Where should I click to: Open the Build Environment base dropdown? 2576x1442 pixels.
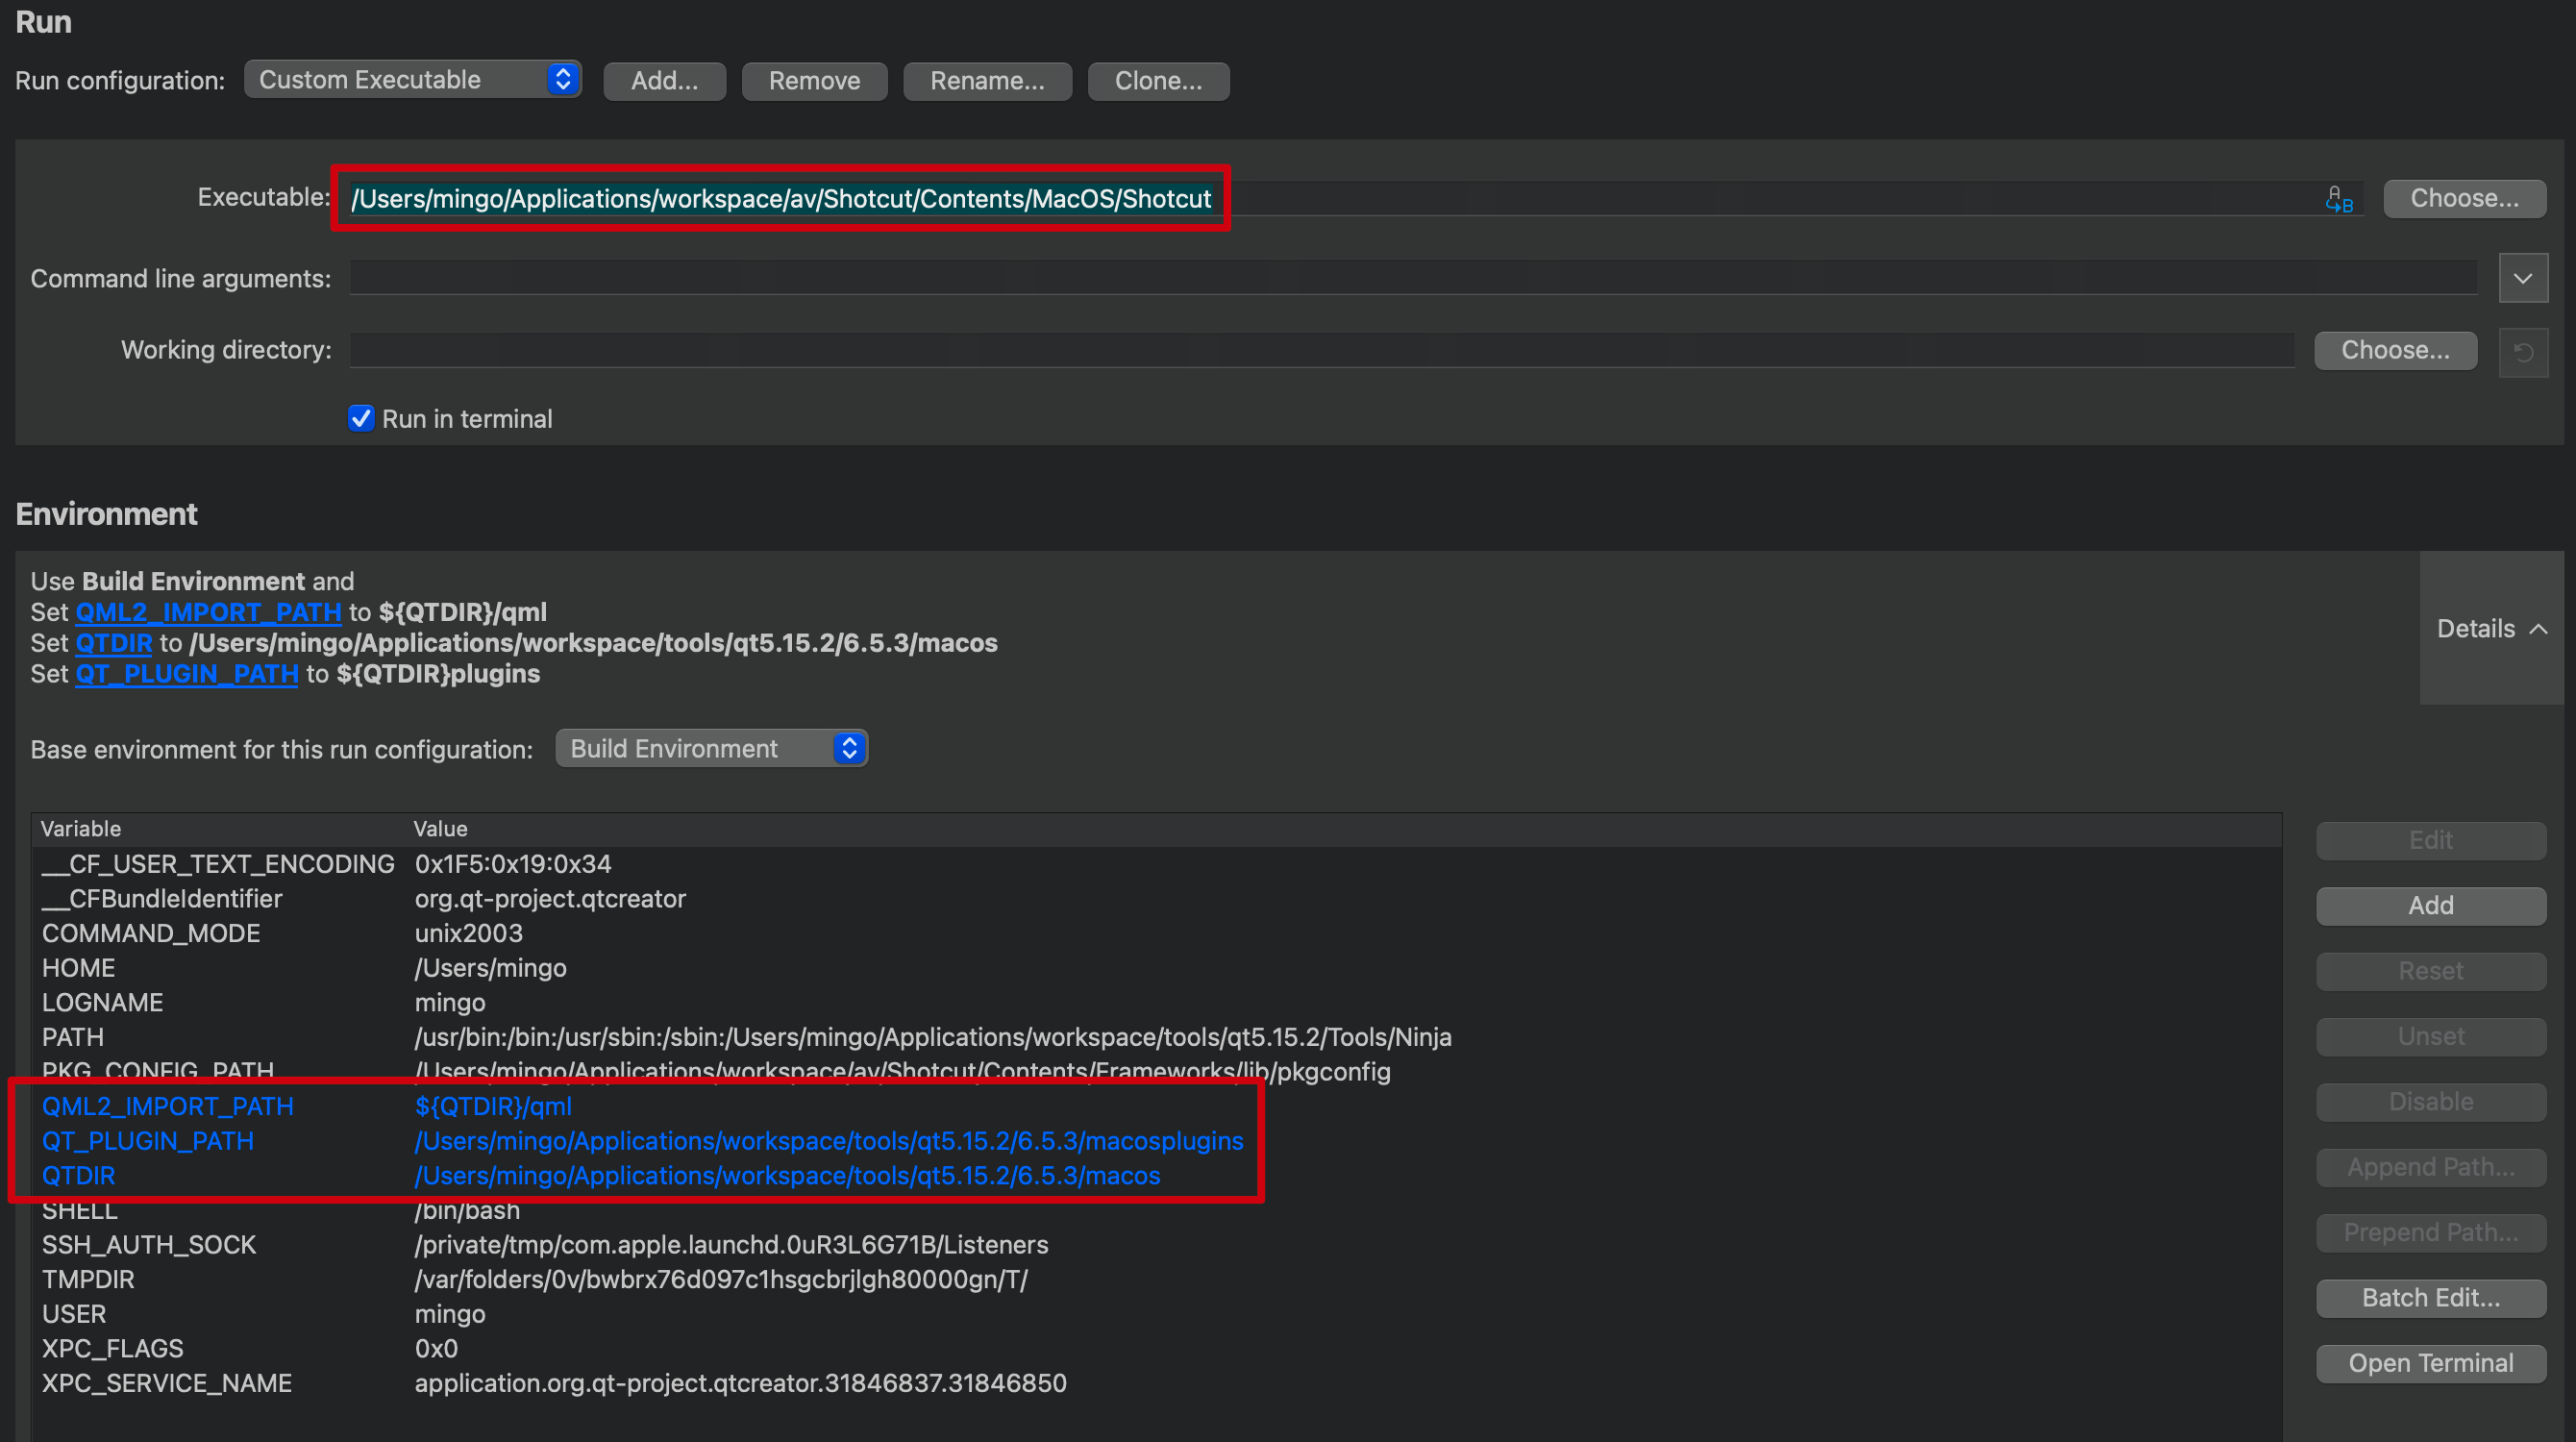pyautogui.click(x=711, y=748)
